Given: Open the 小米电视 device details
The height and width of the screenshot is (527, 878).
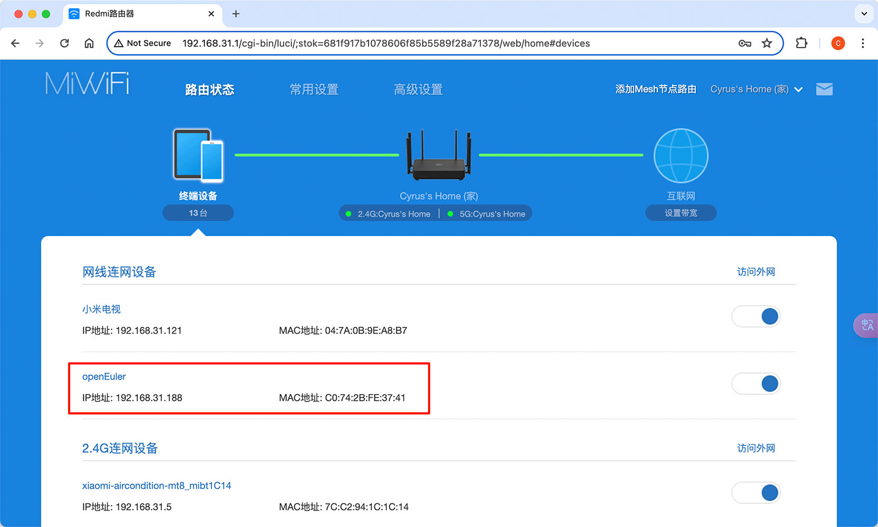Looking at the screenshot, I should click(x=102, y=309).
